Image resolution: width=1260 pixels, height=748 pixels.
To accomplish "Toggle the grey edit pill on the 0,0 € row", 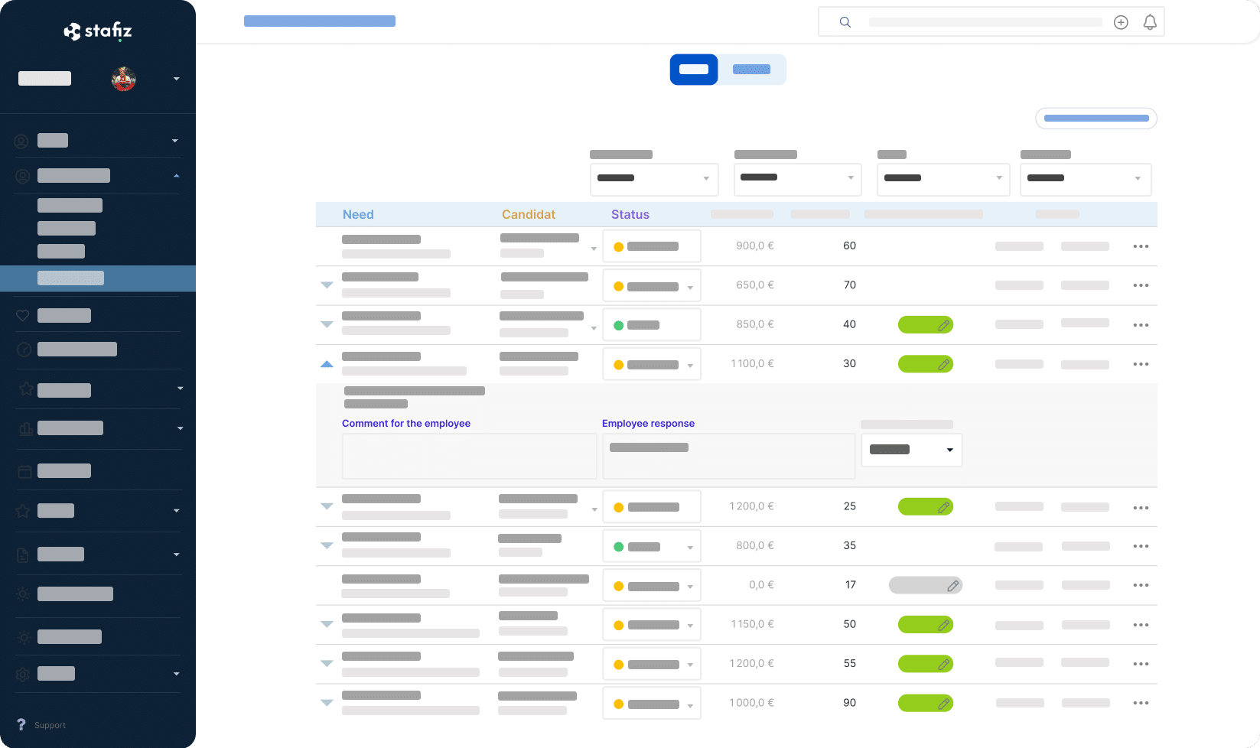I will [x=926, y=585].
